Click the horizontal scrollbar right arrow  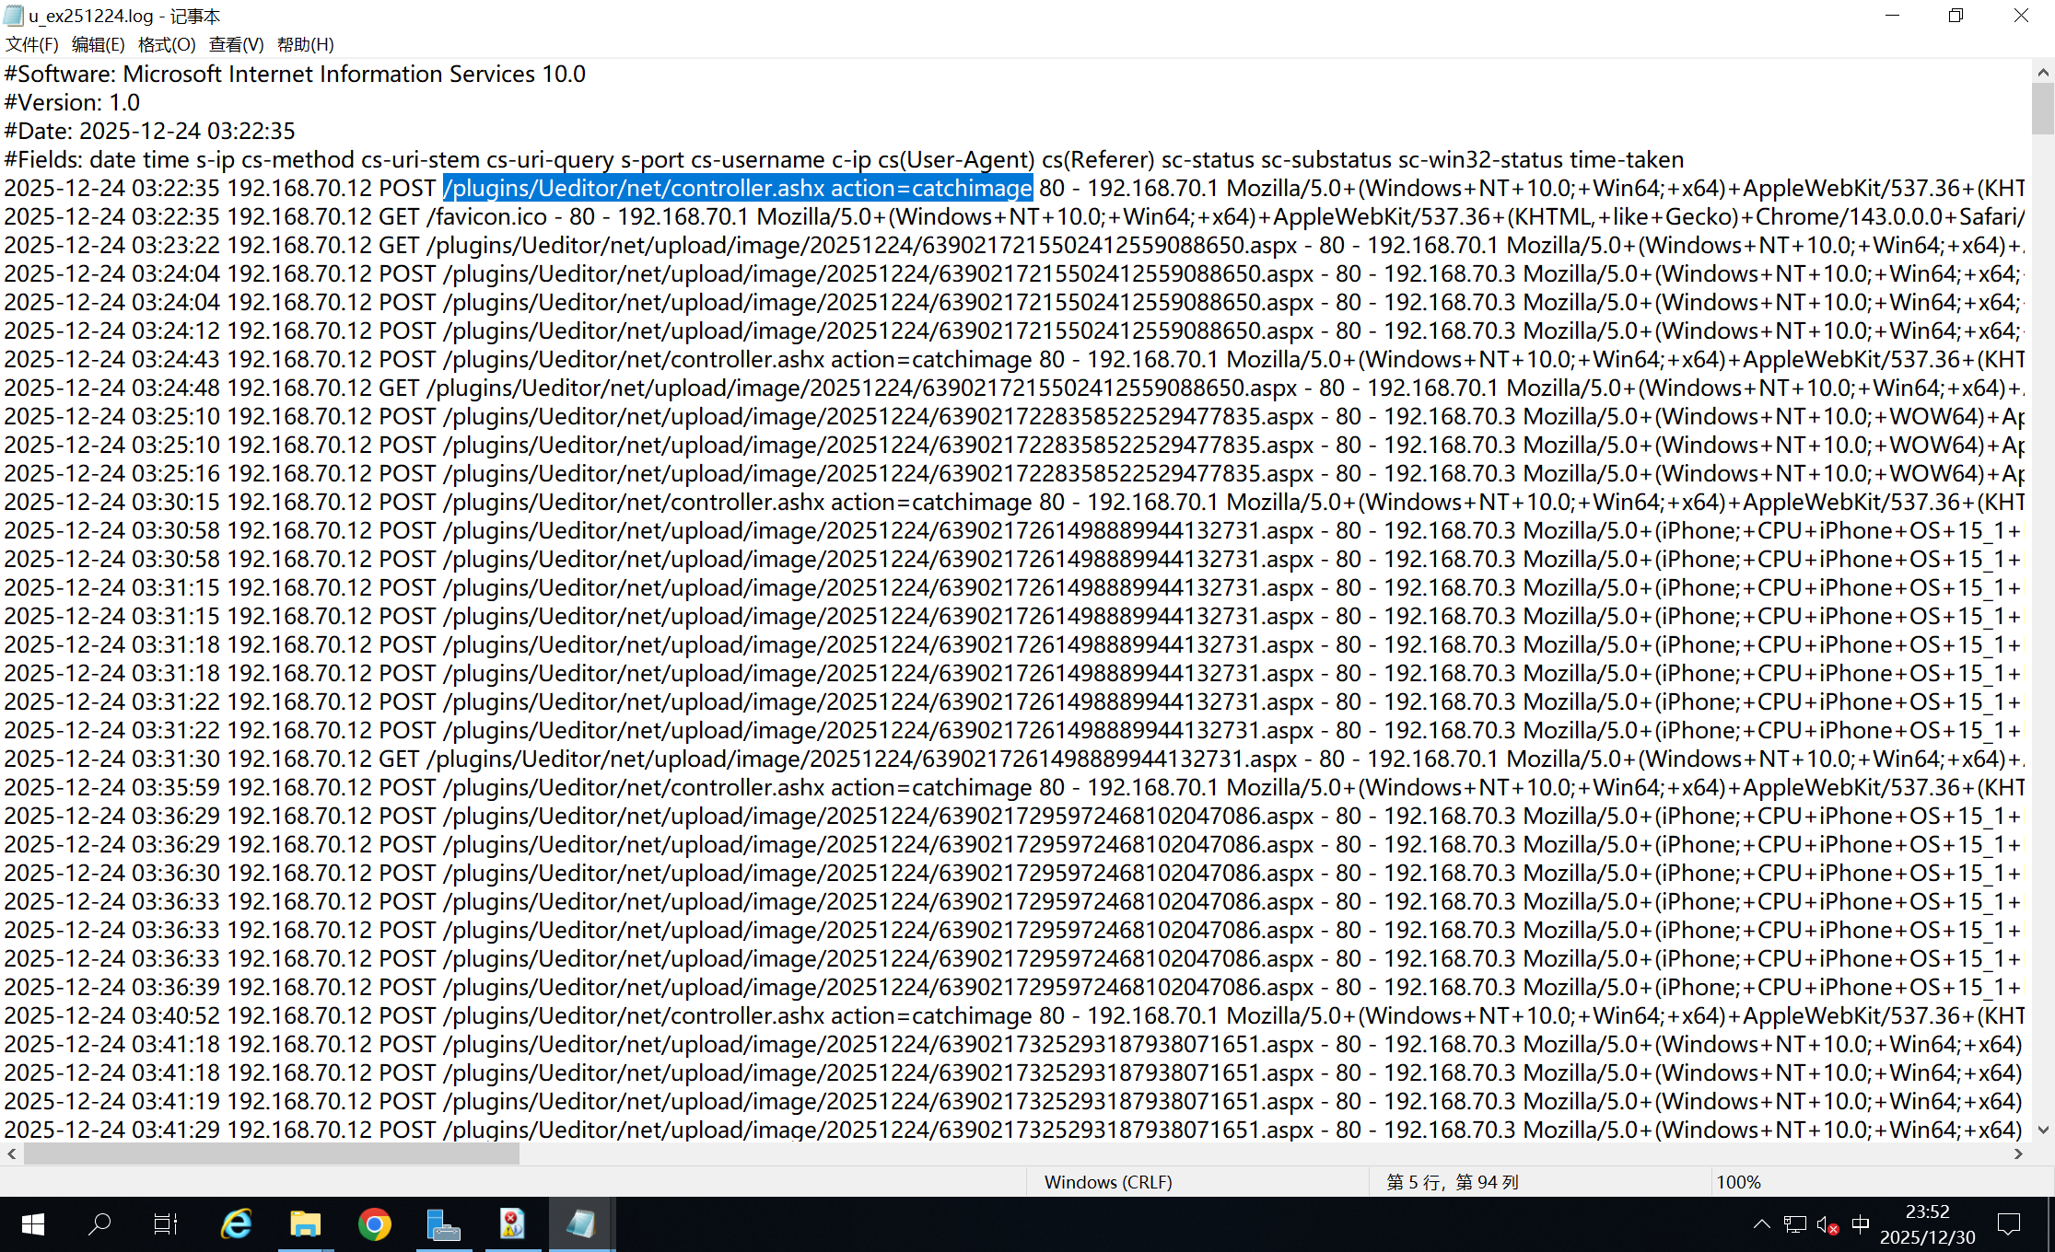(x=2018, y=1153)
